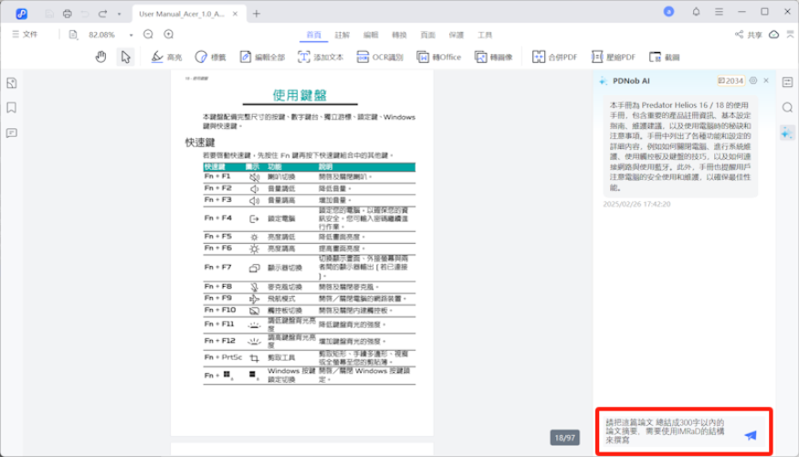
Task: Switch to the 轉換 convert tab
Action: [399, 35]
